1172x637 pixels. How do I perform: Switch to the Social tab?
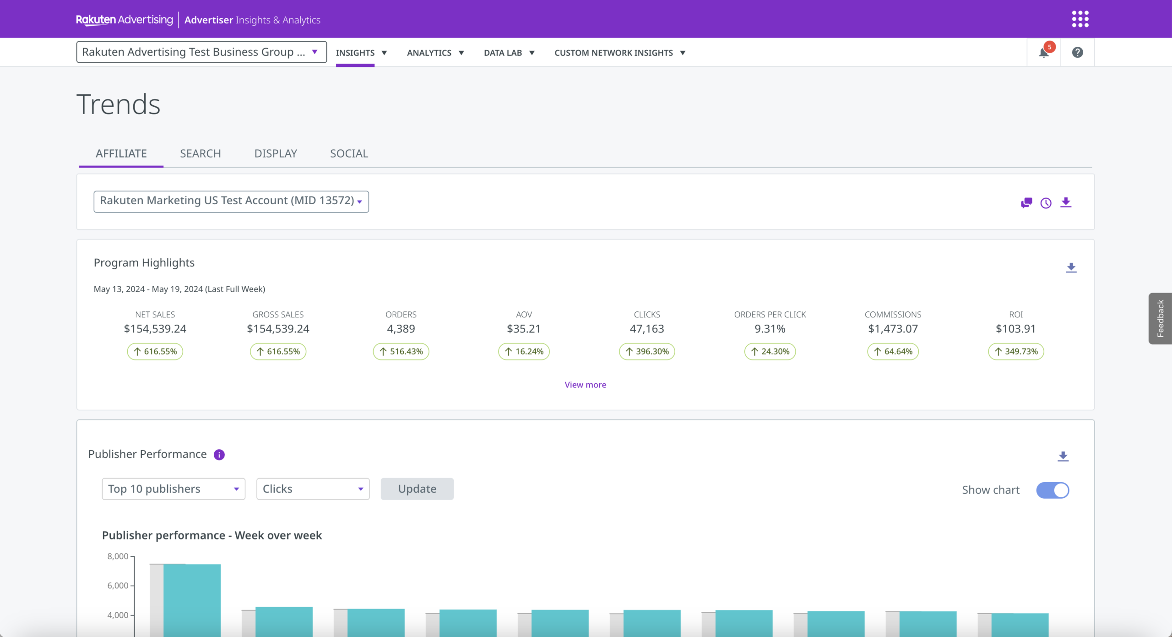tap(349, 153)
